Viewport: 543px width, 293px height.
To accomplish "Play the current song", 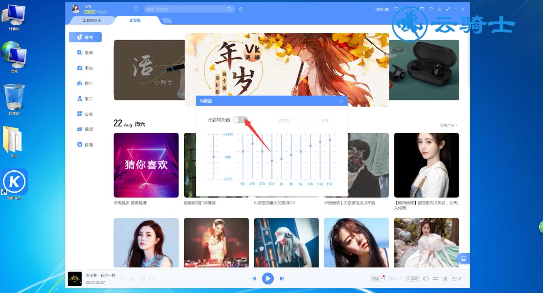I will click(268, 278).
